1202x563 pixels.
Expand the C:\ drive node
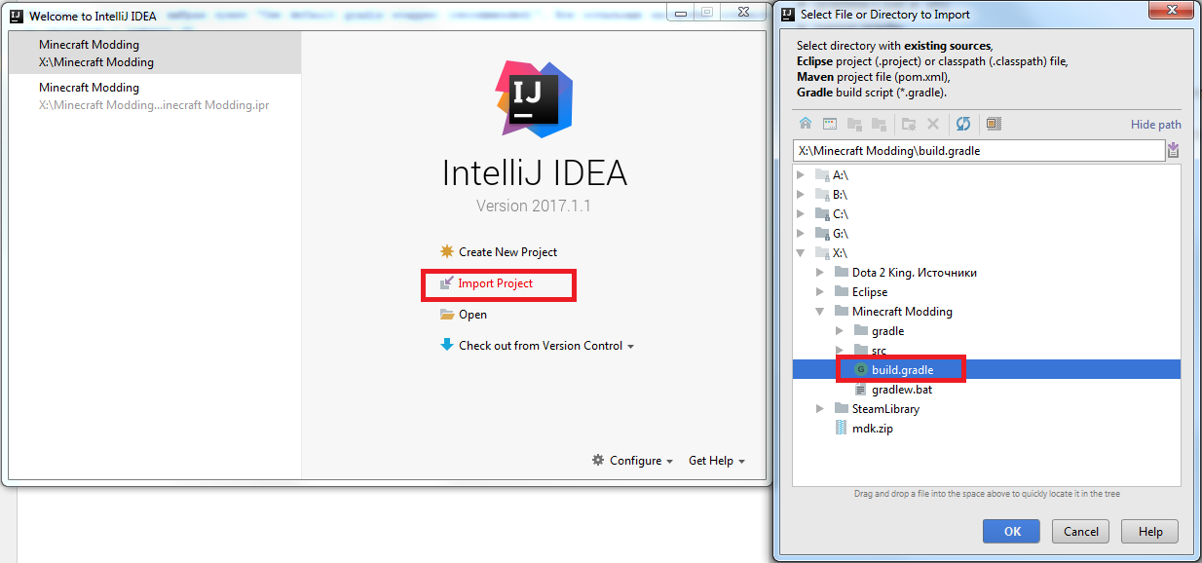tap(801, 214)
